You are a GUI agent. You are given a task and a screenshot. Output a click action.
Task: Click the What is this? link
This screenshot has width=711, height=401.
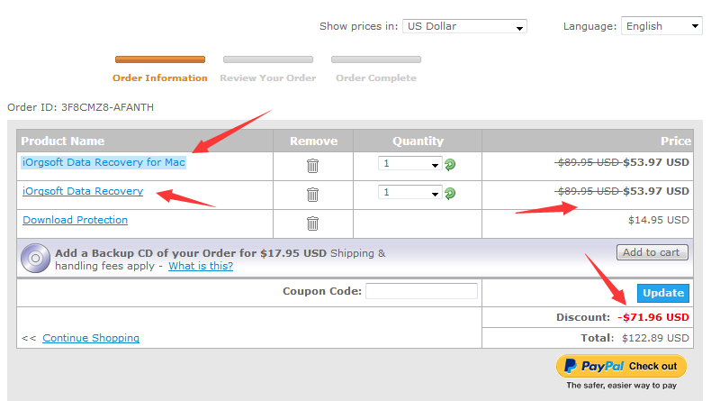point(201,266)
